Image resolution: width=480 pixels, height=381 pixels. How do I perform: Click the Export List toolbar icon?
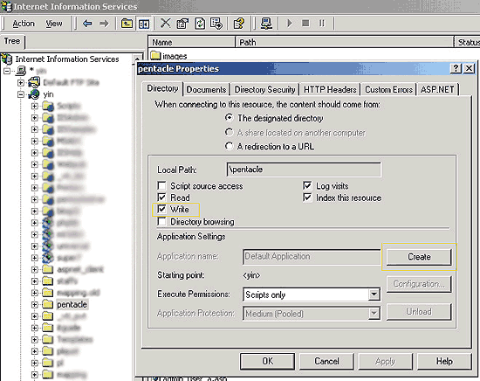(x=216, y=24)
